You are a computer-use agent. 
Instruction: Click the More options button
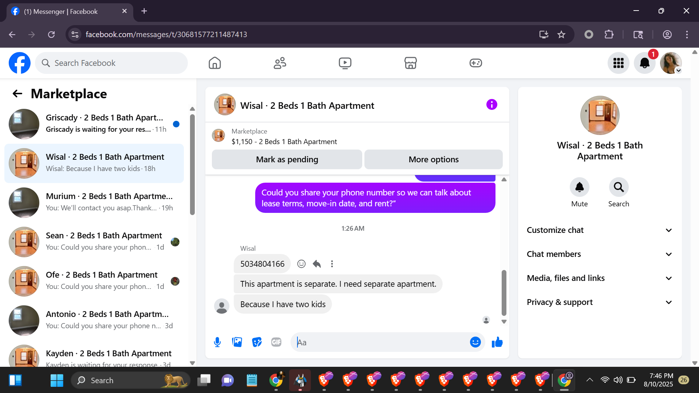point(433,159)
